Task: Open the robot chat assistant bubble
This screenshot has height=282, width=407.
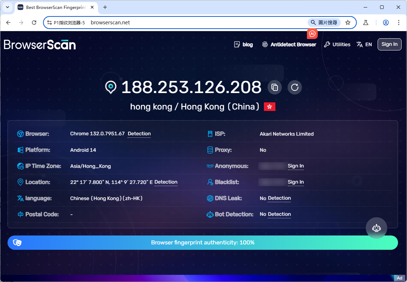Action: point(376,228)
